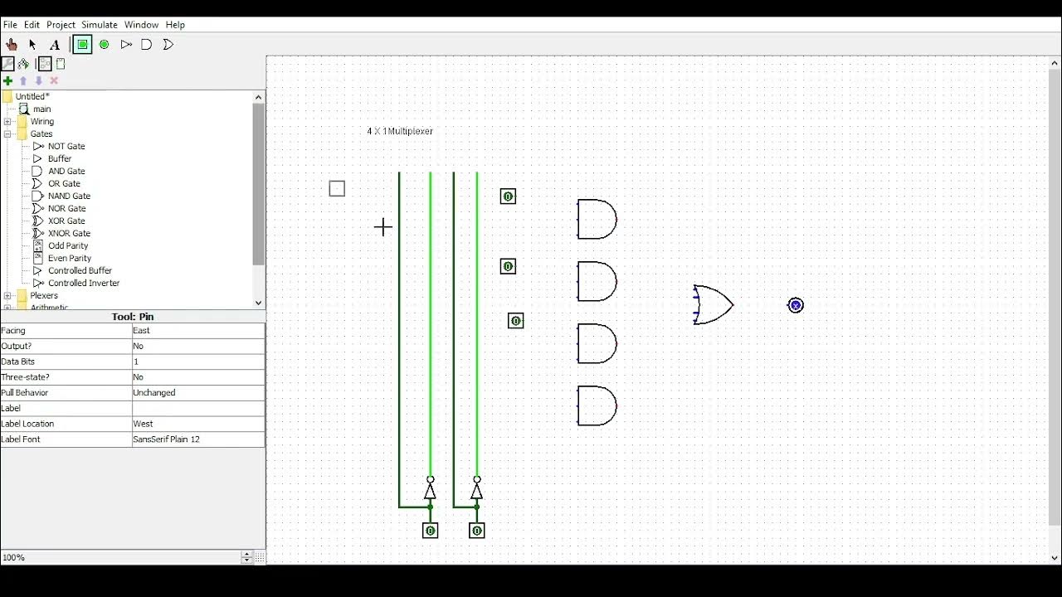Select the output pin tool in toolbar

(x=105, y=45)
